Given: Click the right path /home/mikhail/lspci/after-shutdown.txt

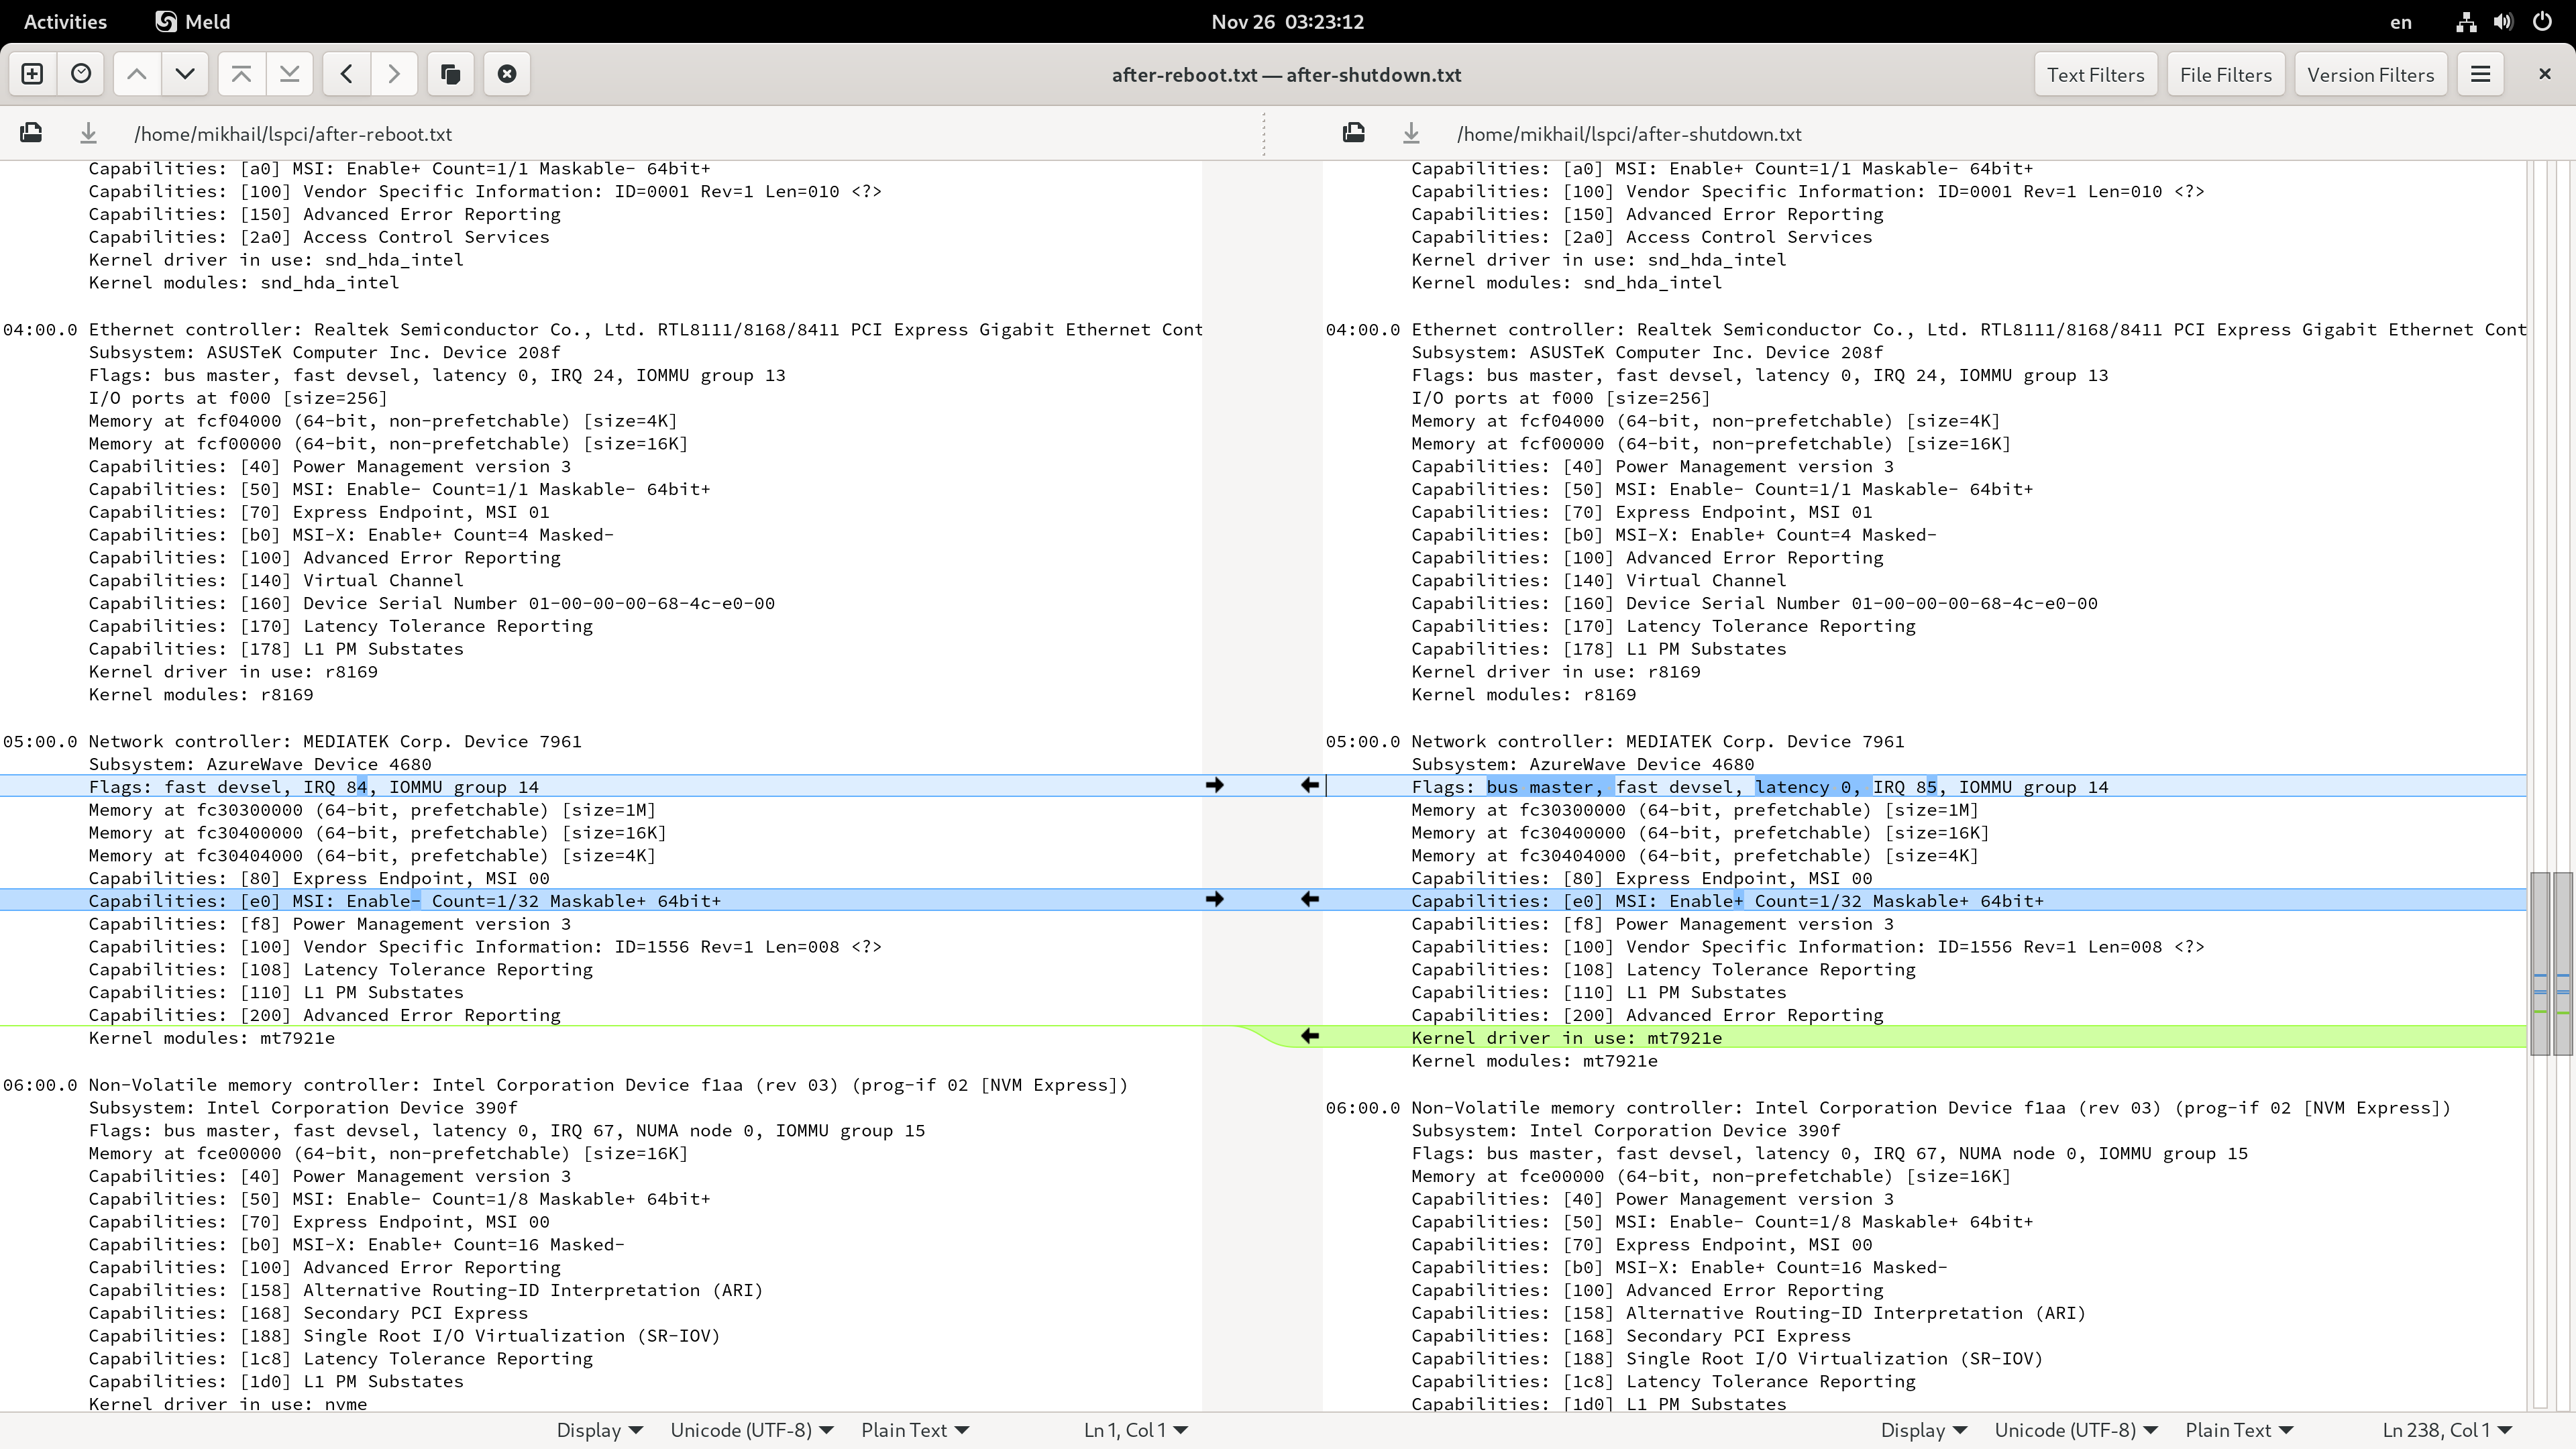Looking at the screenshot, I should pos(1629,134).
